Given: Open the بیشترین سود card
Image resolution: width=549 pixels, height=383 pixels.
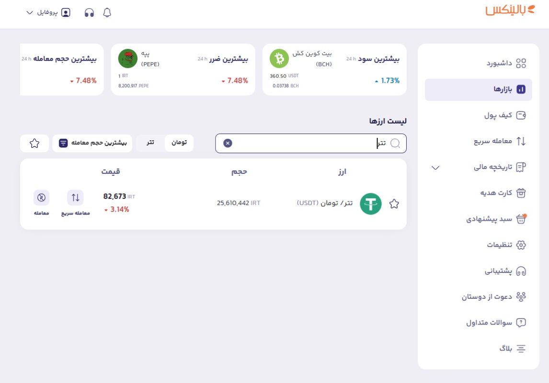Looking at the screenshot, I should 334,69.
